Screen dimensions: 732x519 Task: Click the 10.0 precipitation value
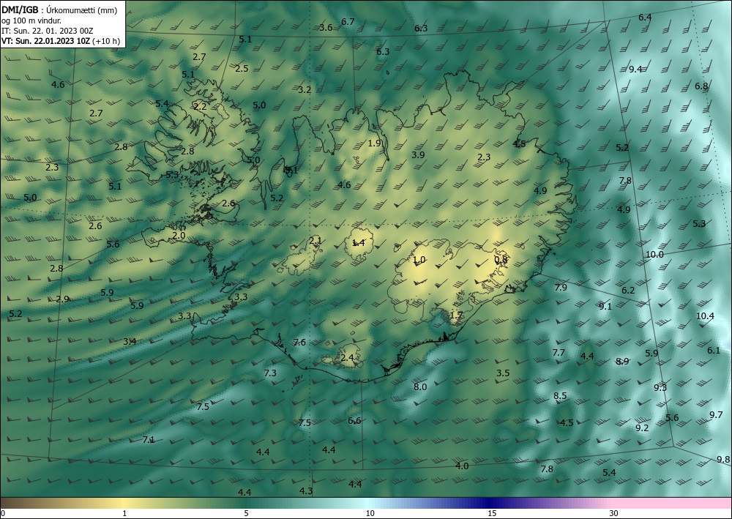point(654,254)
